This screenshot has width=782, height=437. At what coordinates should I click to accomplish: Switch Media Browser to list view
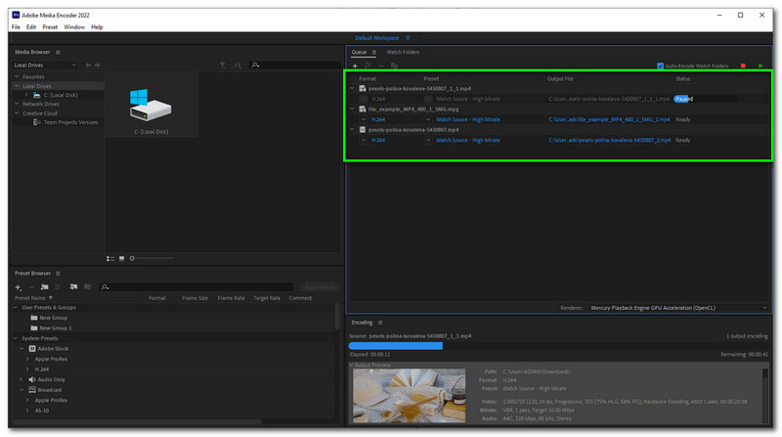pyautogui.click(x=109, y=258)
